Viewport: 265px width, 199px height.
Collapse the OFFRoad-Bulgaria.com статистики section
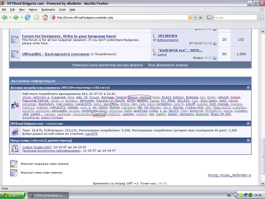(248, 124)
